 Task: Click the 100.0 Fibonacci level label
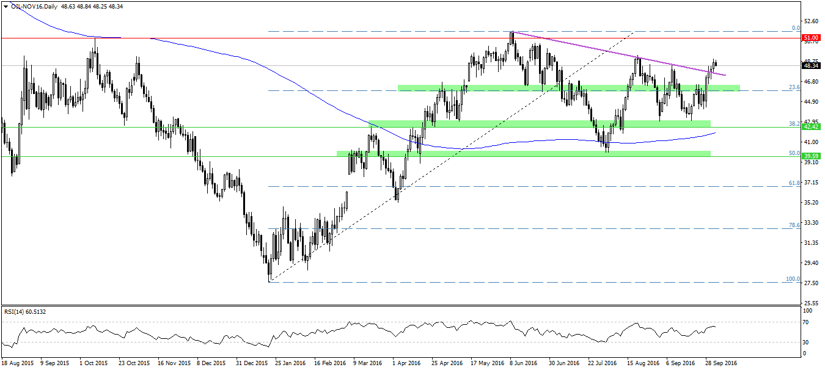point(793,278)
